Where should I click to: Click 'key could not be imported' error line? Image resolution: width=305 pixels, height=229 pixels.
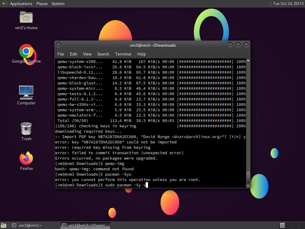pos(116,142)
